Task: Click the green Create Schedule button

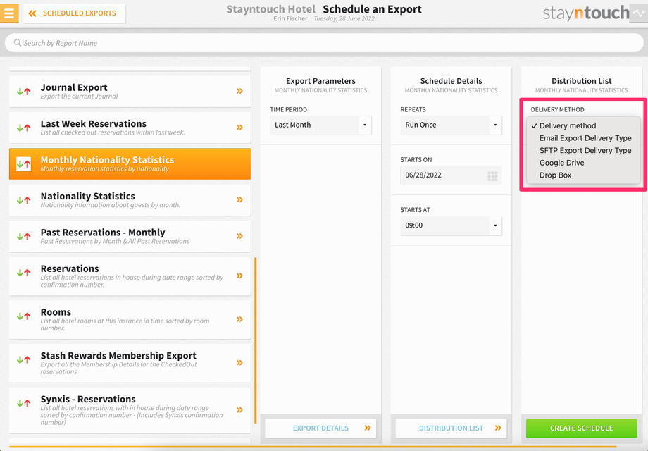Action: click(582, 428)
